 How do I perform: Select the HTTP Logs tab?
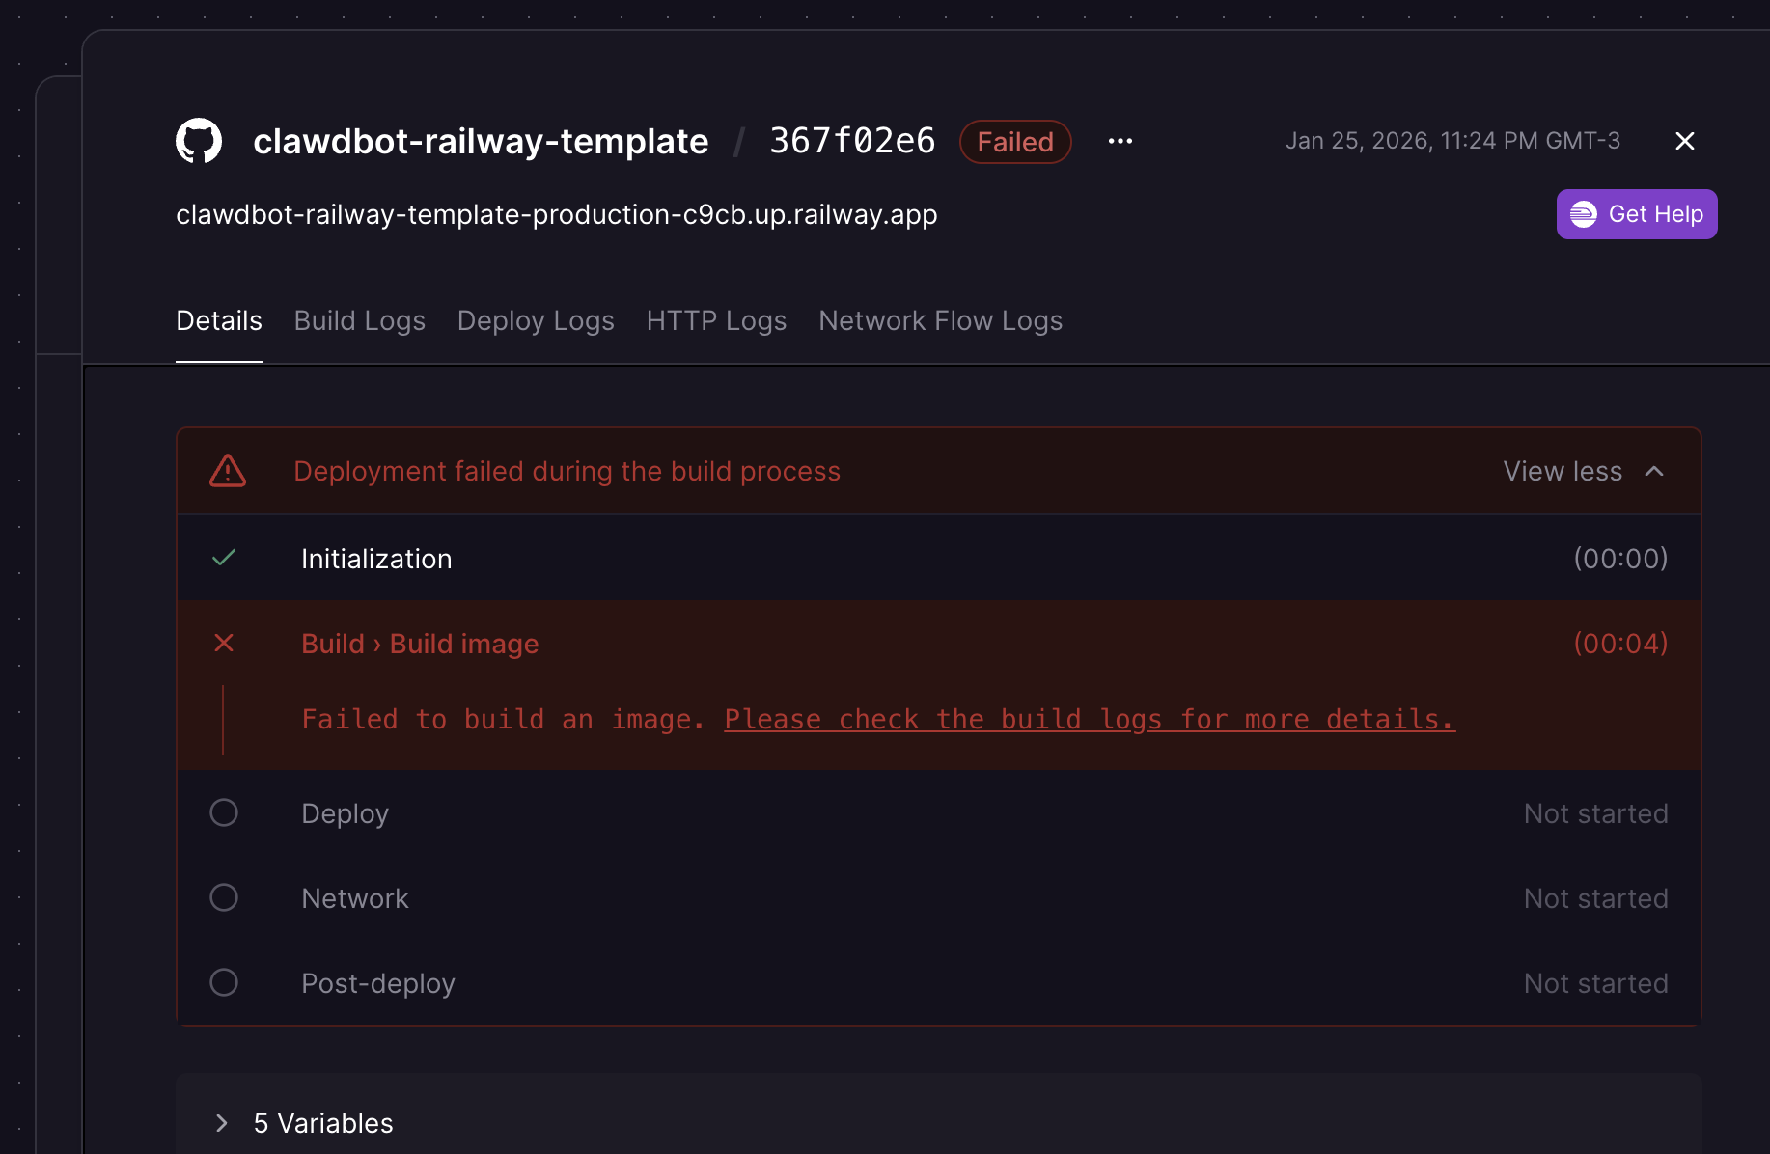716,321
